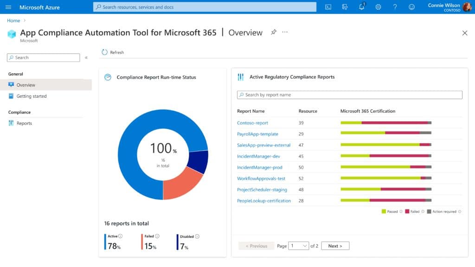Go to the next page with Next button

click(x=335, y=246)
